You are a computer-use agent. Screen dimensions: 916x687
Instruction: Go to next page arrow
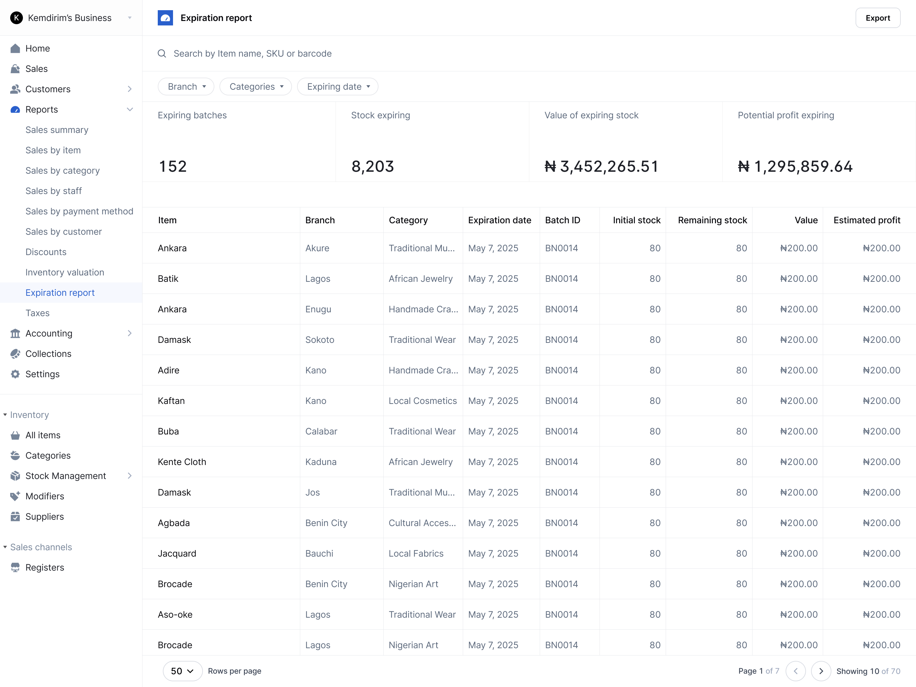point(821,671)
